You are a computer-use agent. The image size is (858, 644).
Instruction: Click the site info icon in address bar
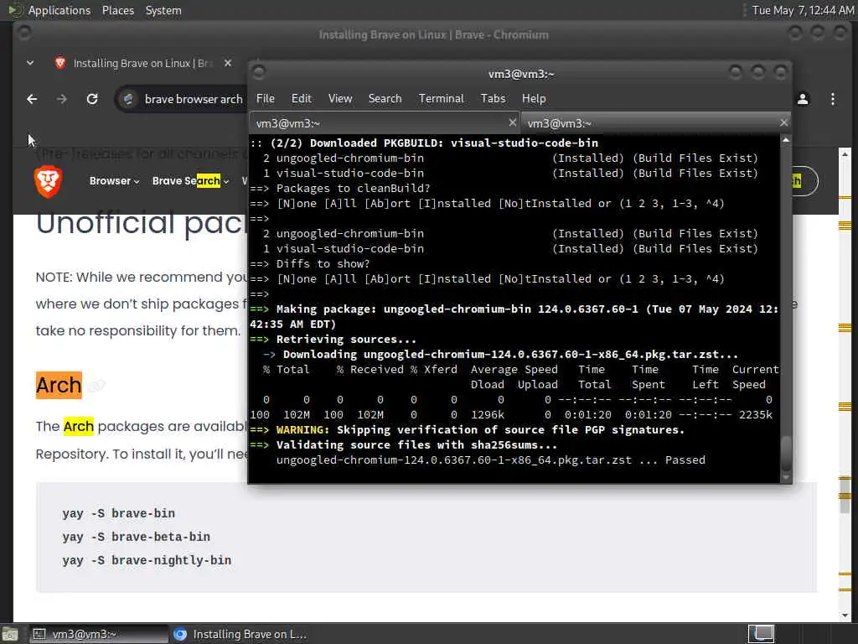[128, 99]
